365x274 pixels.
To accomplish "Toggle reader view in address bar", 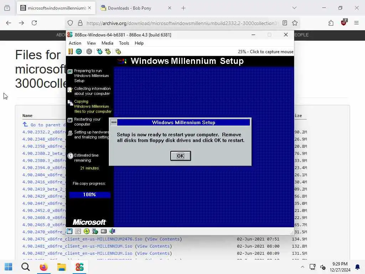I will [285, 23].
